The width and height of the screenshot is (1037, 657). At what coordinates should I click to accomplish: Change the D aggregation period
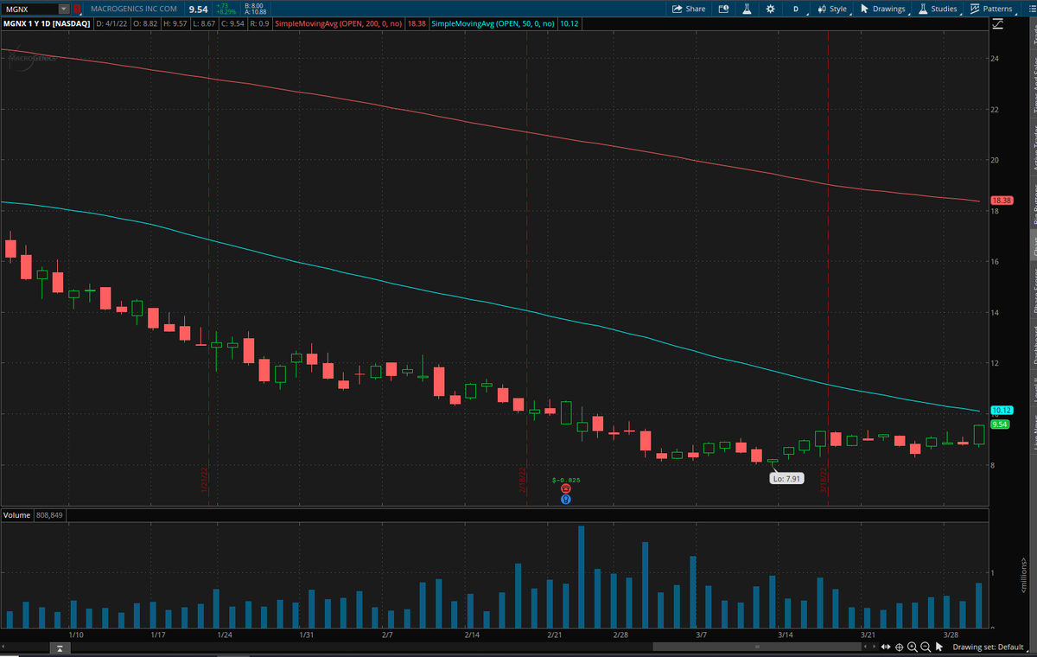[x=796, y=9]
